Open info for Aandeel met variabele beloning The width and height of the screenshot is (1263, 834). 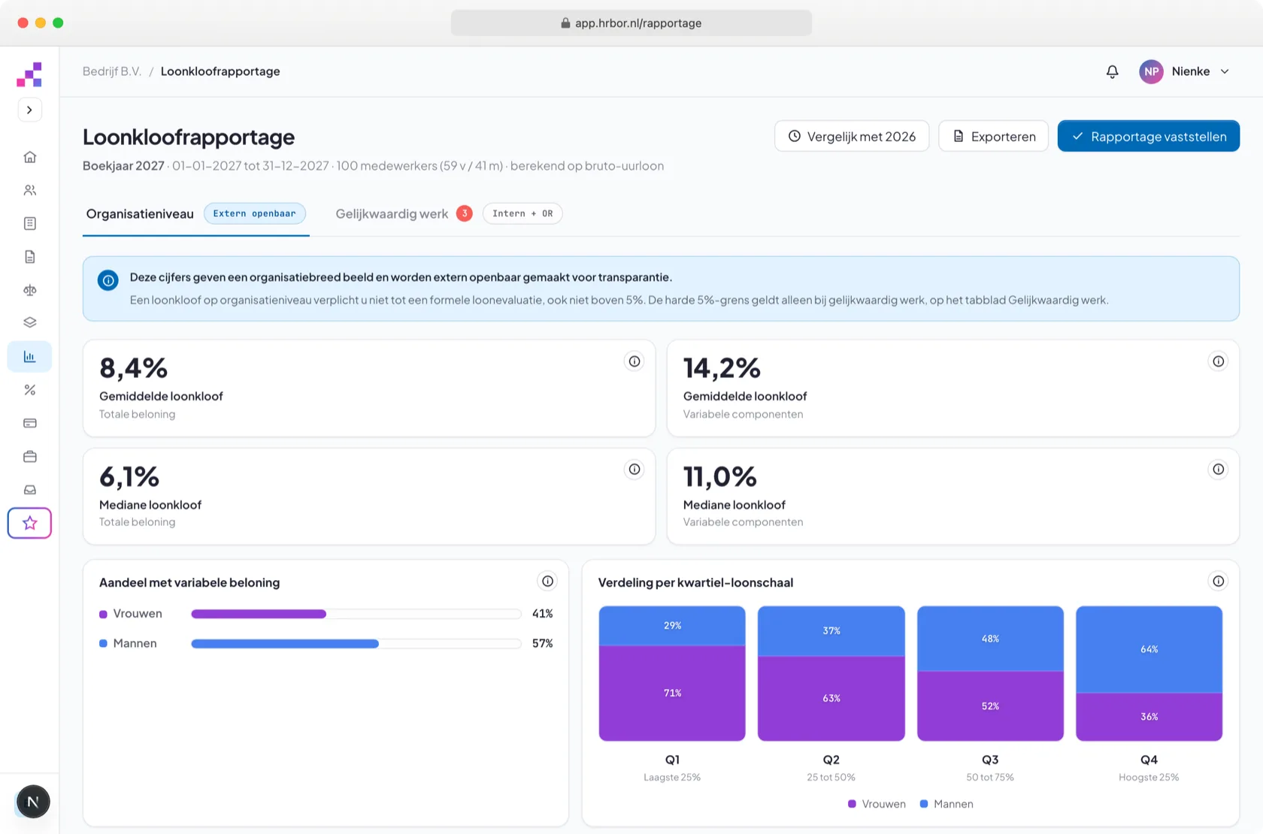[547, 581]
